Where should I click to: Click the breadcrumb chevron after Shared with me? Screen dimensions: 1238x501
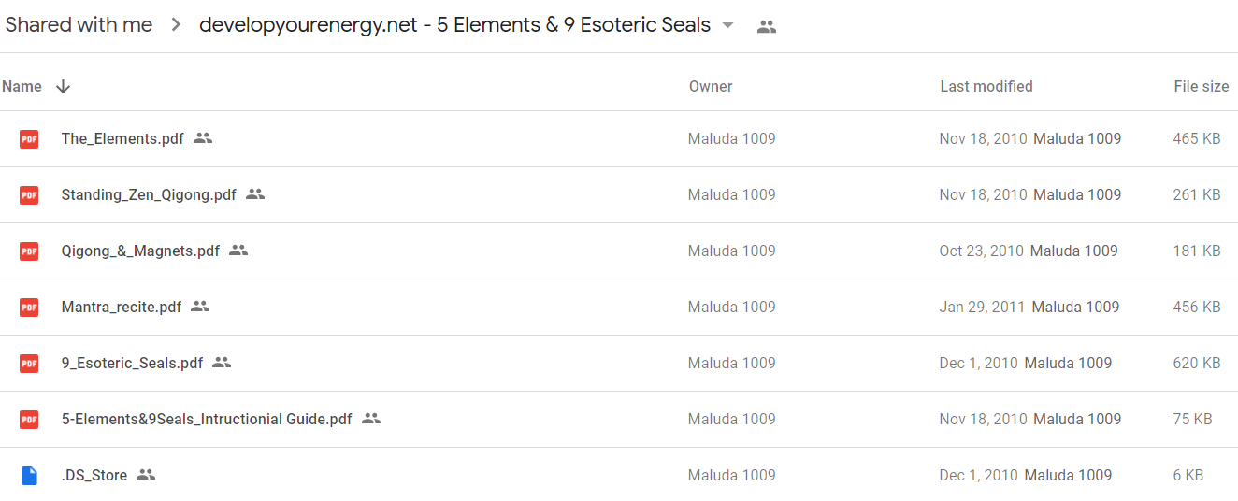point(176,26)
